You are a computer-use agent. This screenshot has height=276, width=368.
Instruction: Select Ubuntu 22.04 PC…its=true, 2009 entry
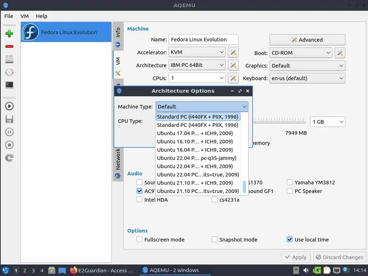point(198,174)
